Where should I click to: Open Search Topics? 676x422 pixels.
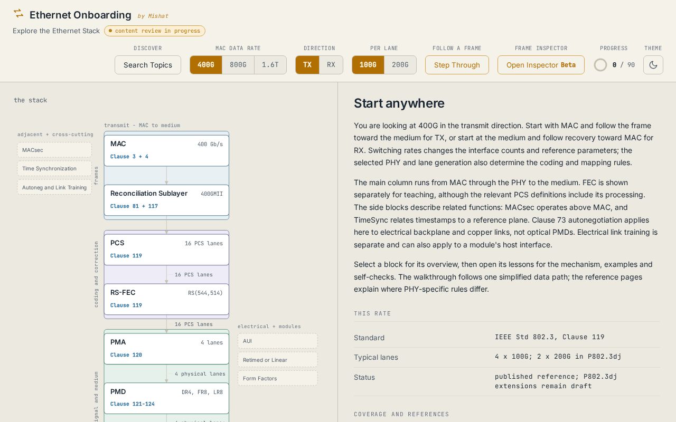coord(148,65)
